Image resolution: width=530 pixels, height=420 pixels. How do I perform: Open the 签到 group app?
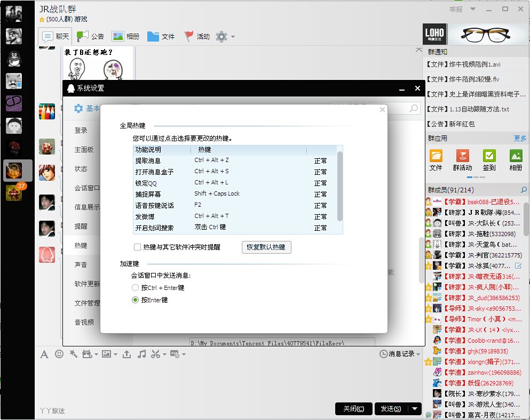[x=489, y=160]
